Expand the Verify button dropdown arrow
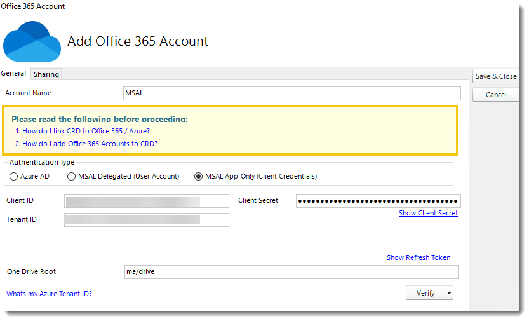Viewport: 529px width, 321px height. click(x=450, y=294)
